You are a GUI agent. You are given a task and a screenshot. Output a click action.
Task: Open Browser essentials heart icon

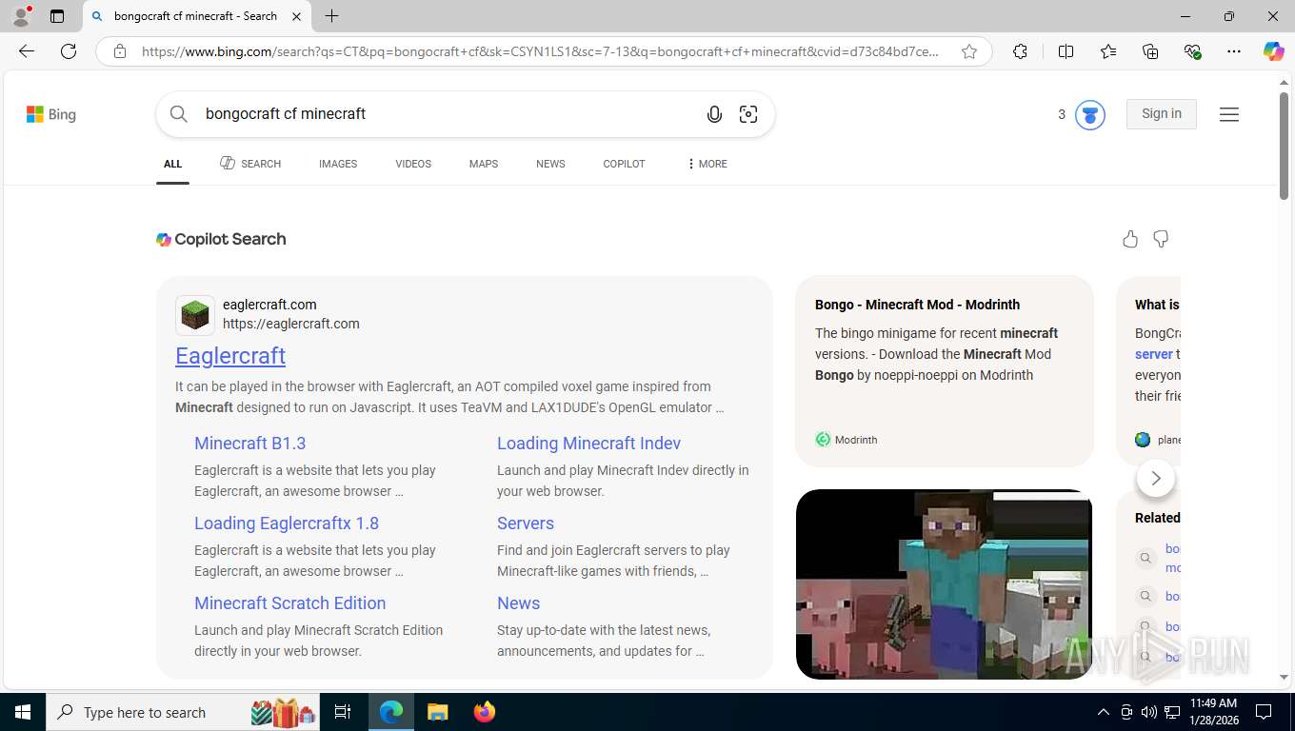1192,51
